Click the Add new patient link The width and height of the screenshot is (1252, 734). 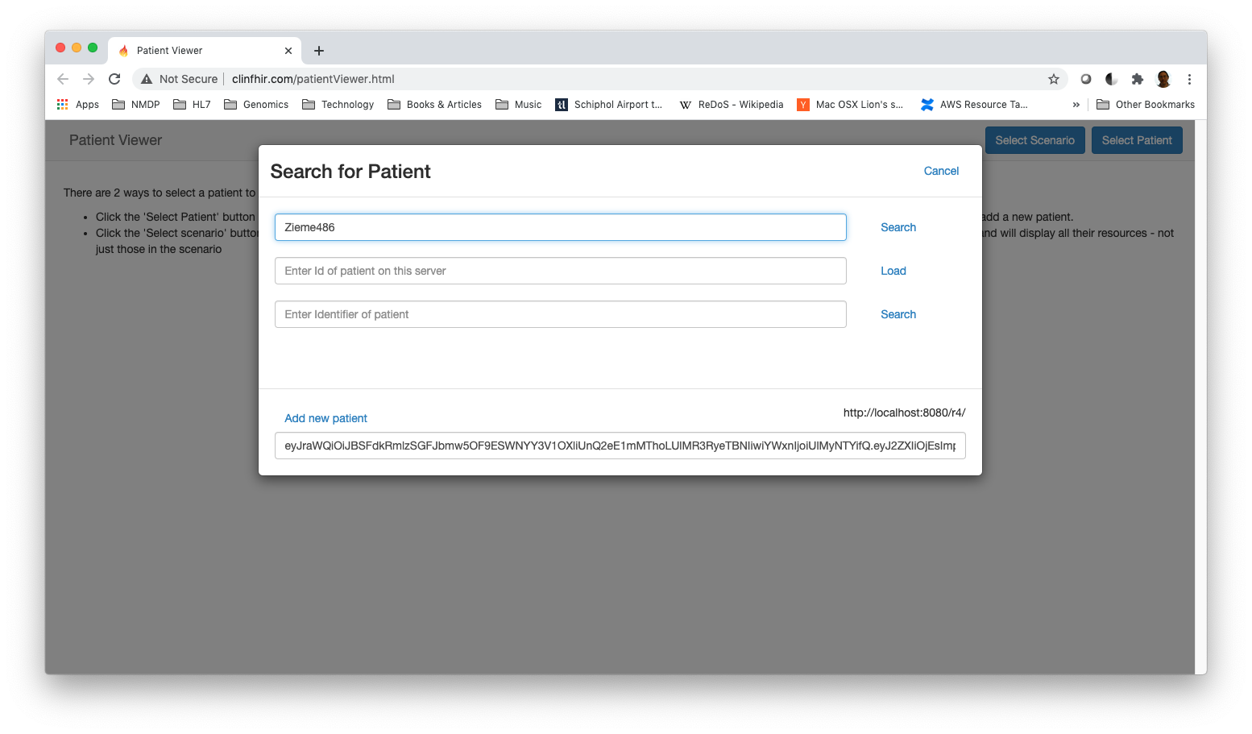(325, 418)
